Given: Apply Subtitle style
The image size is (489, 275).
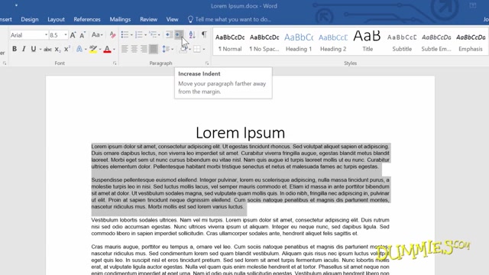Looking at the screenshot, I should (x=402, y=42).
